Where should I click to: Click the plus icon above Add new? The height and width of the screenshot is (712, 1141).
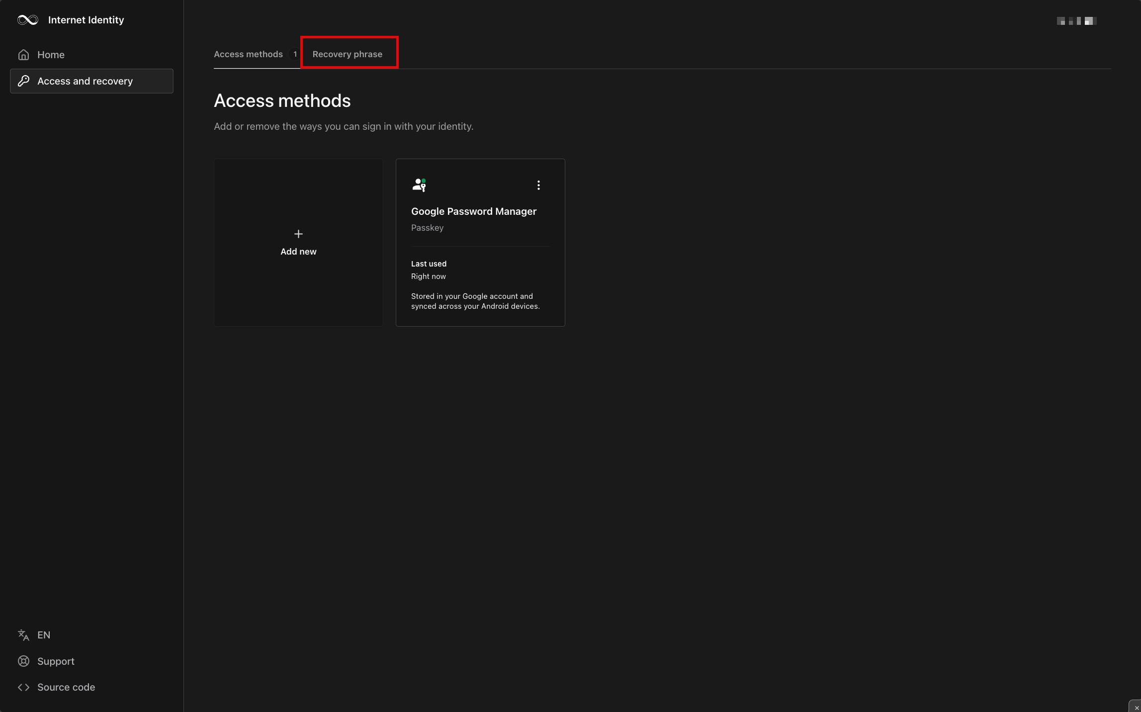(x=298, y=234)
